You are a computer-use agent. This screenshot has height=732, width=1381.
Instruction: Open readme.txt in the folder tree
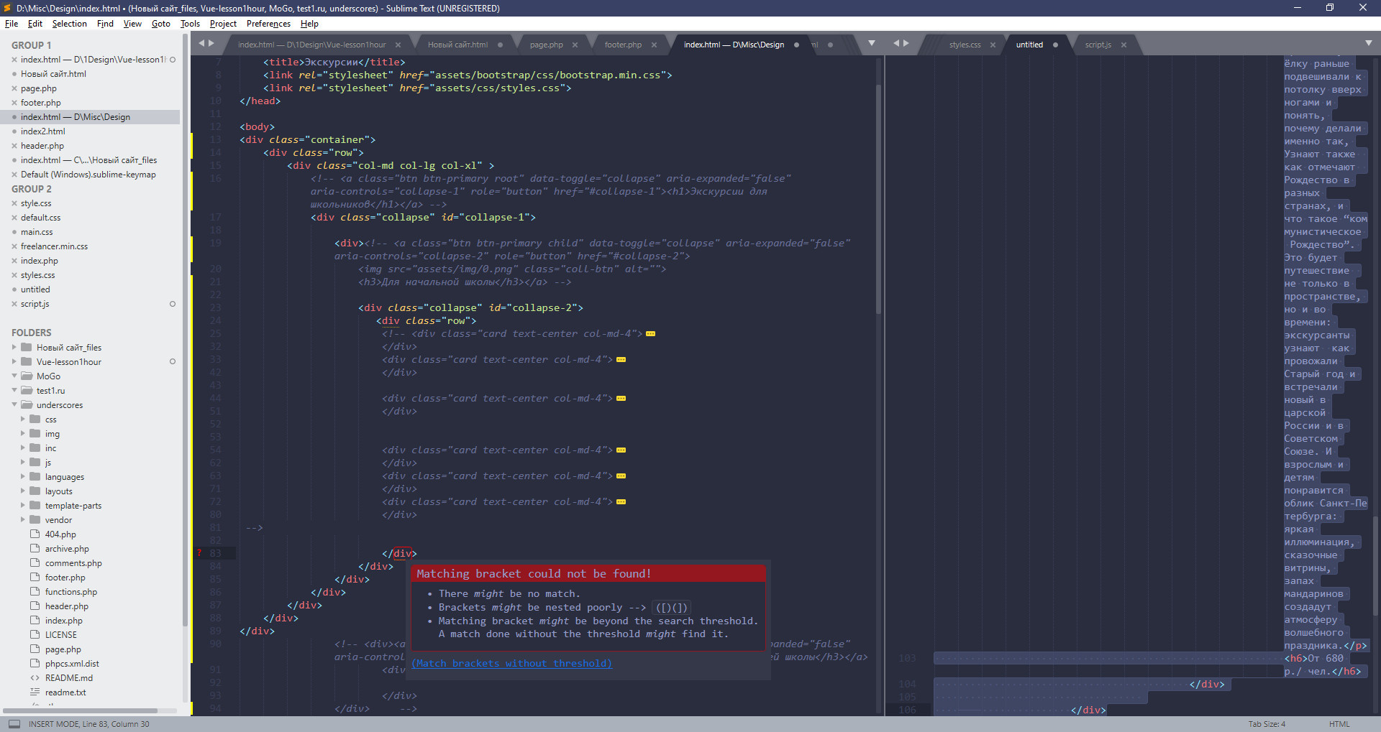[x=65, y=692]
